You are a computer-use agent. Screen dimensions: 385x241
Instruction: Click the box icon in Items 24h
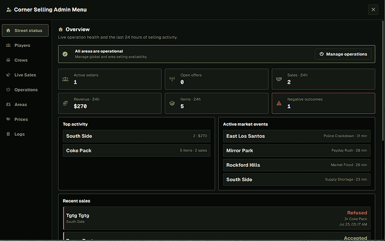[x=172, y=103]
